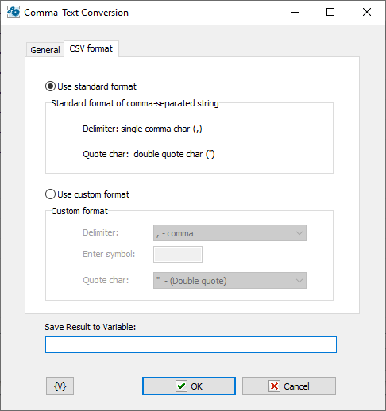
Task: Click the Cancel button
Action: [289, 386]
